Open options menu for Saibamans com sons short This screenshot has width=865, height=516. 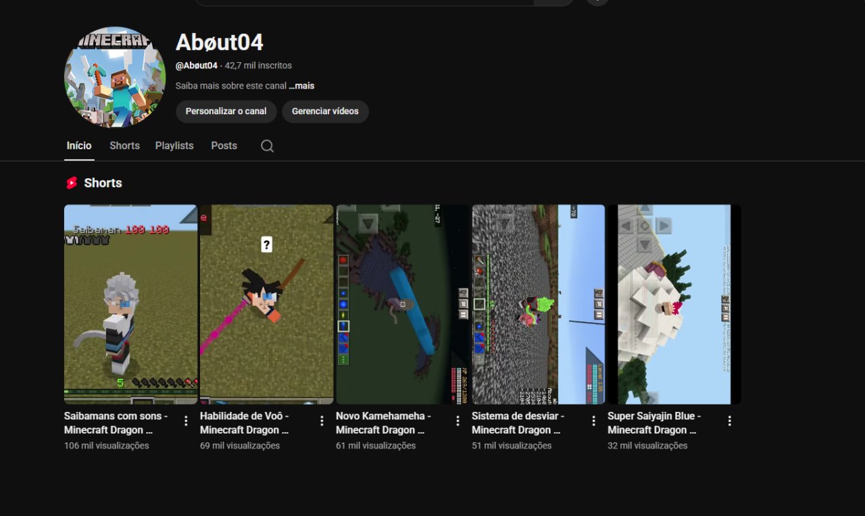click(186, 421)
